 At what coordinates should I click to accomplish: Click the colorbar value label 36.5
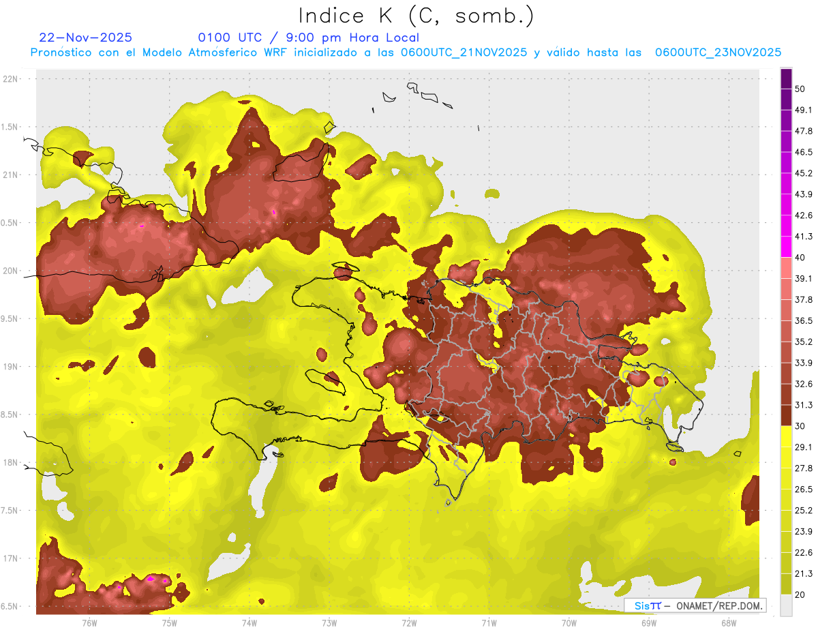pos(804,320)
